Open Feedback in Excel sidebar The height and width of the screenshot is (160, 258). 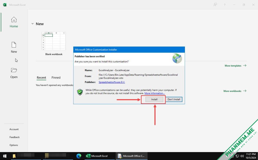[x=14, y=137]
